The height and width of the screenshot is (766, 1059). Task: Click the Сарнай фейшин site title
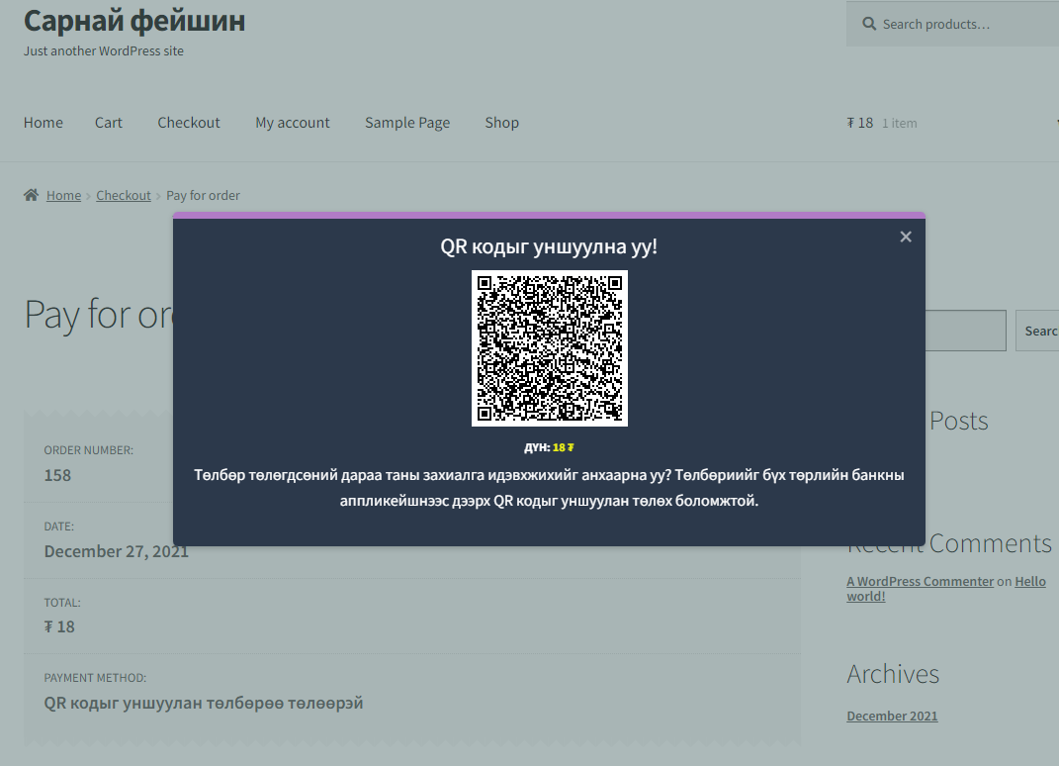click(134, 21)
